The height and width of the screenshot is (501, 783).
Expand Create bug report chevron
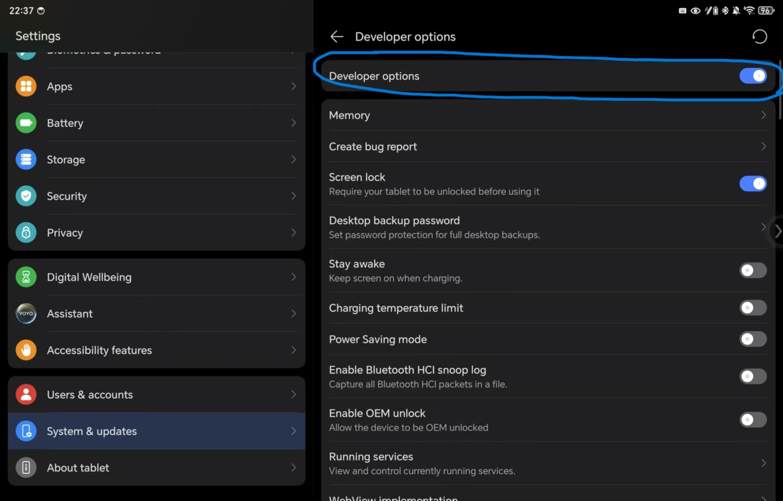click(x=763, y=147)
